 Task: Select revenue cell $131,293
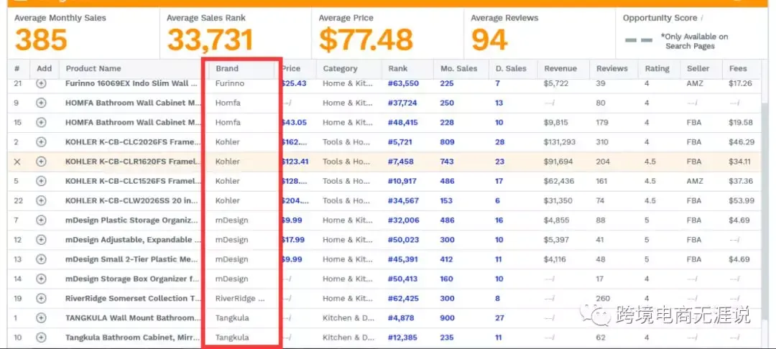click(x=560, y=142)
